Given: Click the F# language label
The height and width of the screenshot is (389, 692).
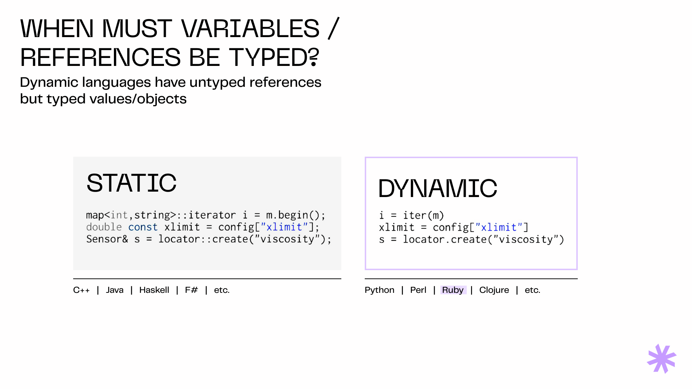Looking at the screenshot, I should point(191,290).
